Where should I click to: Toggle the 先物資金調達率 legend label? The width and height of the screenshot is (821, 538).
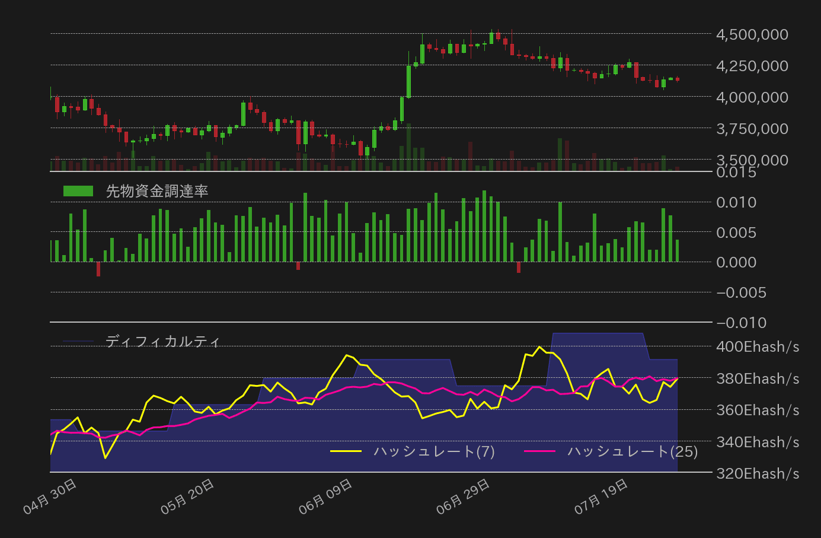tap(156, 191)
